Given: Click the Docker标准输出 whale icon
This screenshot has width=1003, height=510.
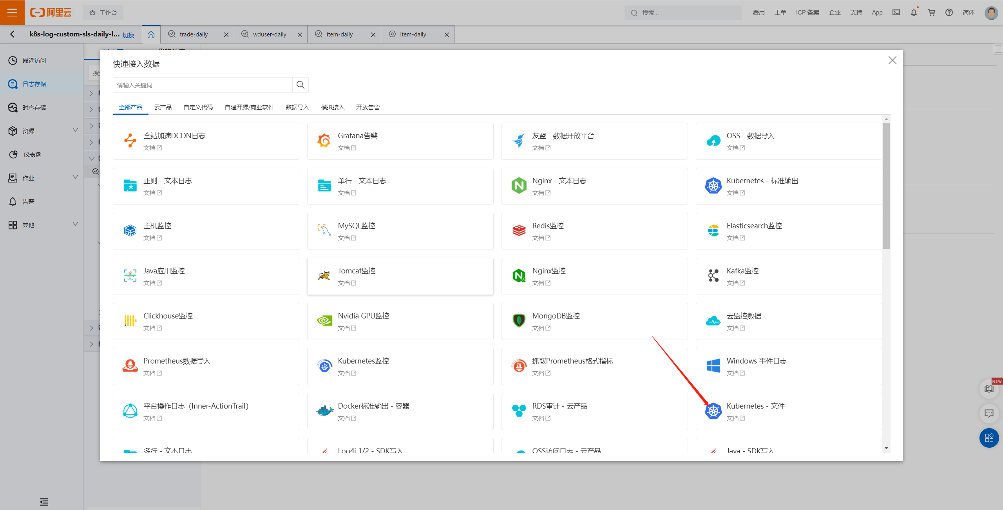Looking at the screenshot, I should tap(324, 411).
